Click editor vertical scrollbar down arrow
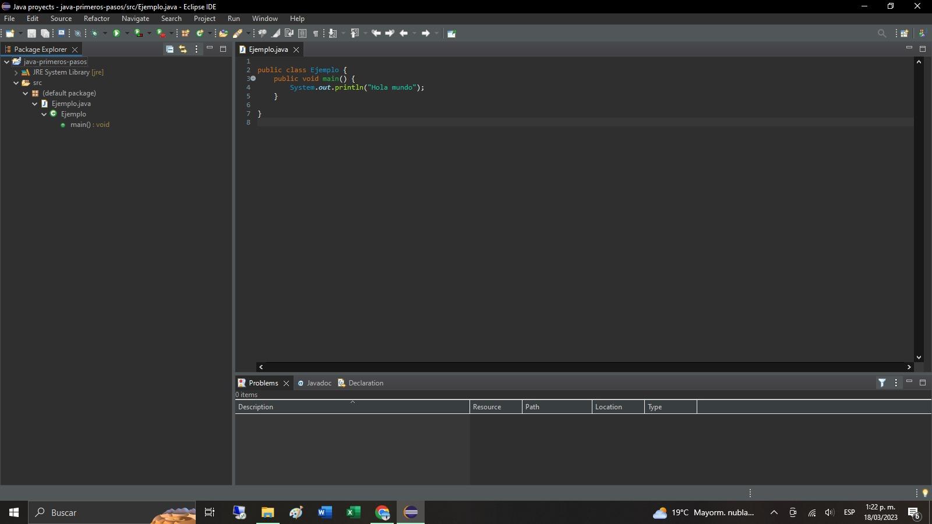This screenshot has height=524, width=932. (919, 357)
